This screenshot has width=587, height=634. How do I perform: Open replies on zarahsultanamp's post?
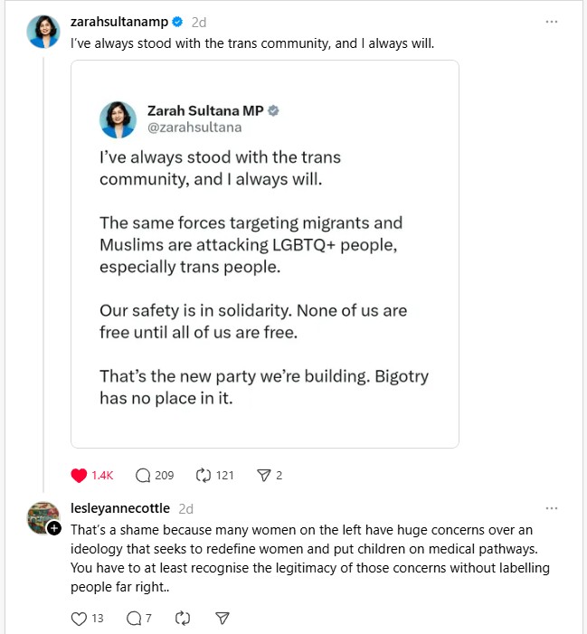[x=143, y=475]
